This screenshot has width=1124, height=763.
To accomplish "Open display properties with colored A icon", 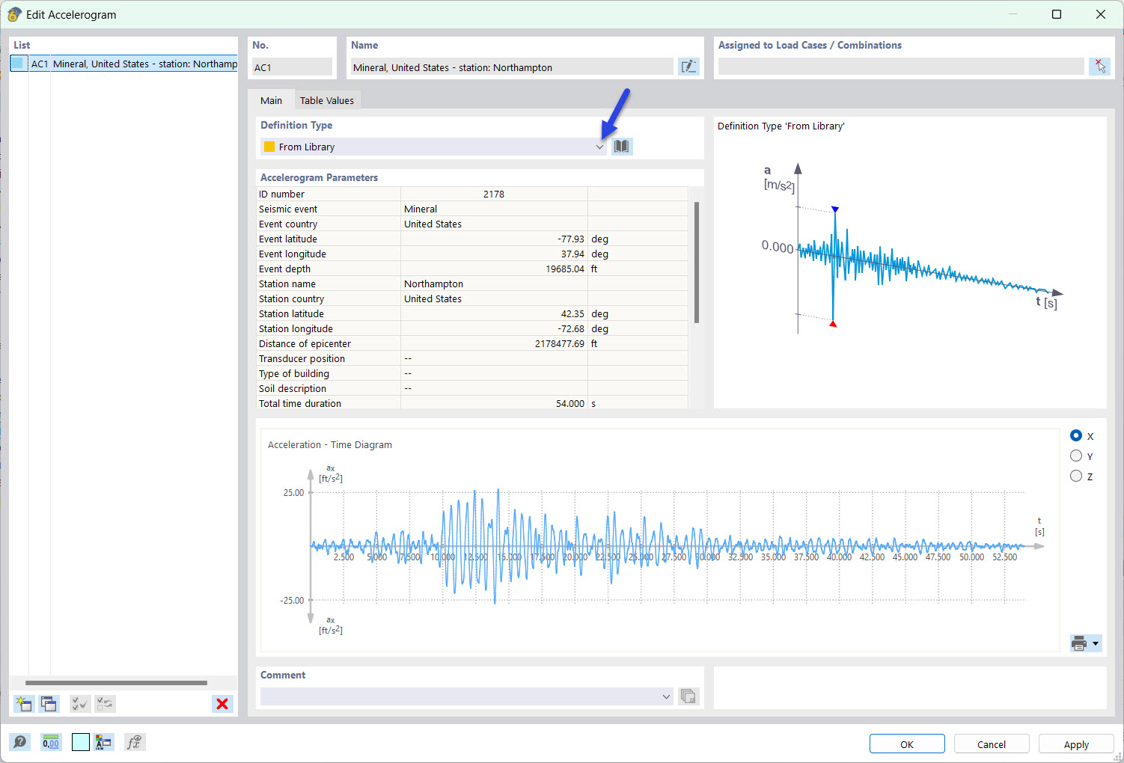I will pos(104,742).
